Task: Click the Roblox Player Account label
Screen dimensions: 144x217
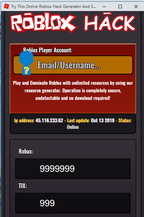Action: (48, 50)
